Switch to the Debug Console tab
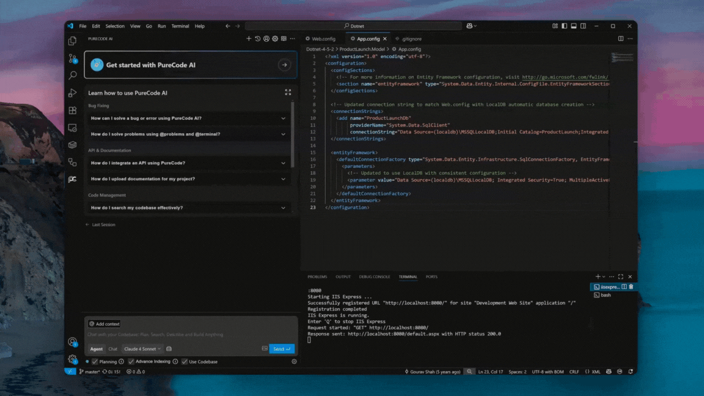 375,277
